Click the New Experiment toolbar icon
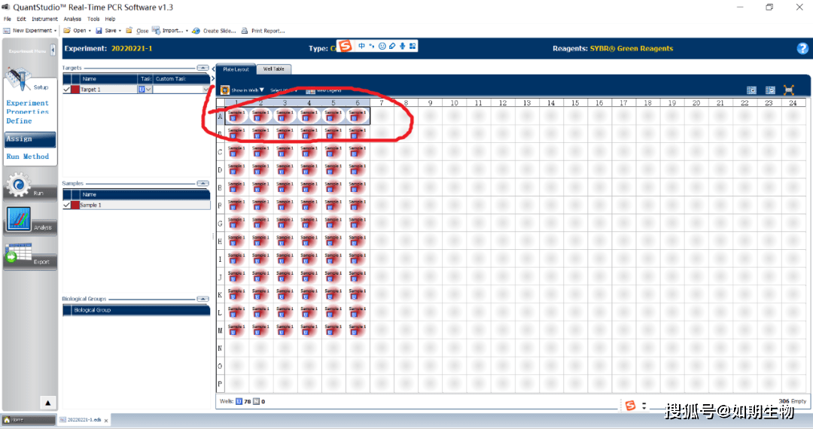The height and width of the screenshot is (429, 813). pyautogui.click(x=7, y=31)
